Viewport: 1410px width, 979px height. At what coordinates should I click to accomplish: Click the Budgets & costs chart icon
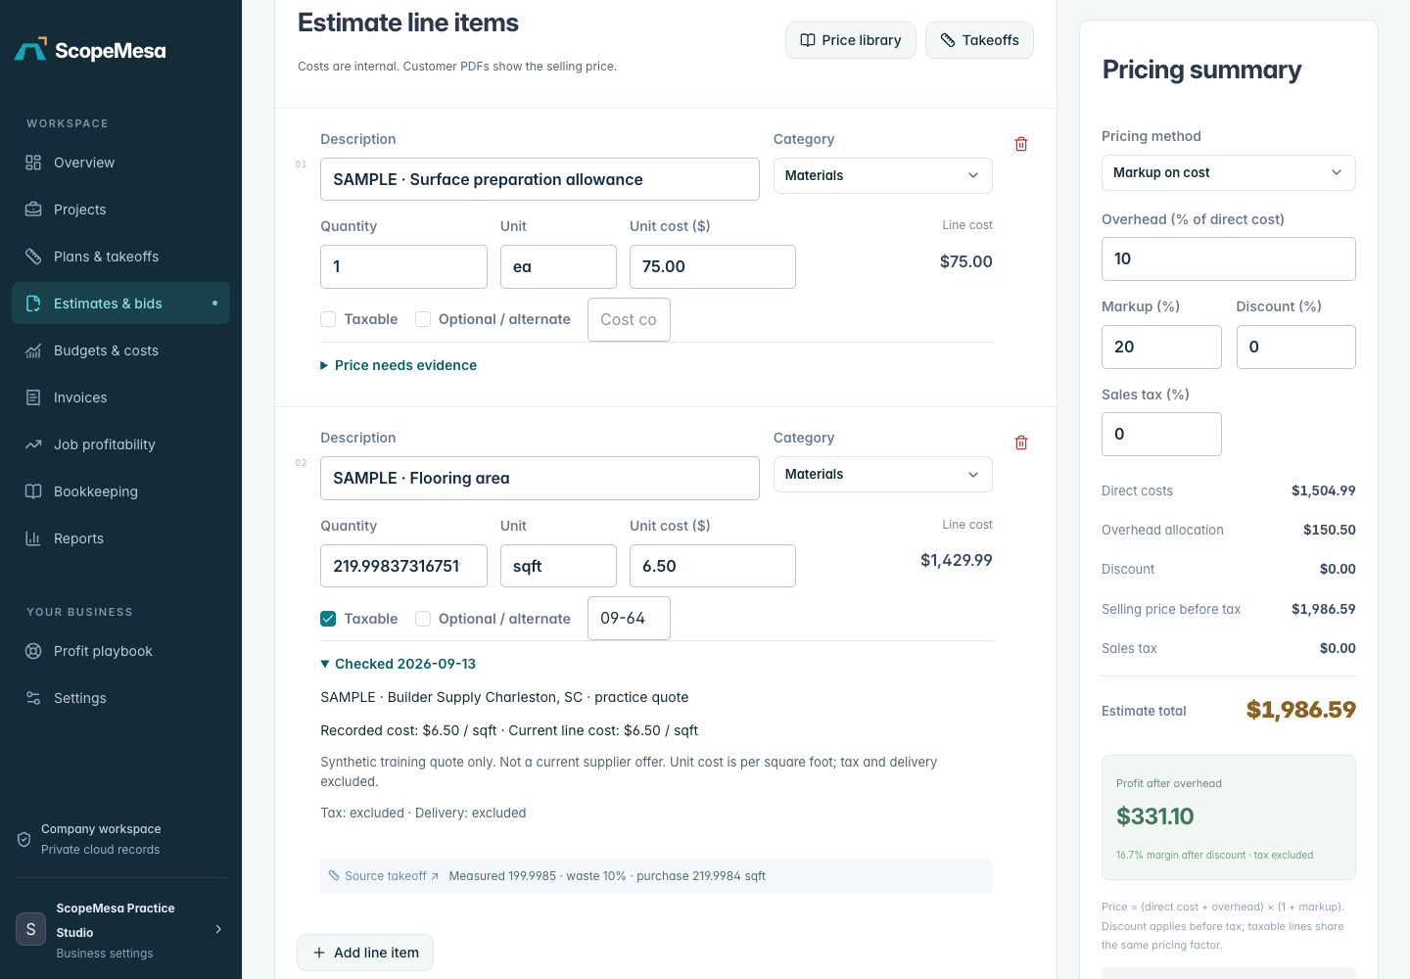[33, 350]
